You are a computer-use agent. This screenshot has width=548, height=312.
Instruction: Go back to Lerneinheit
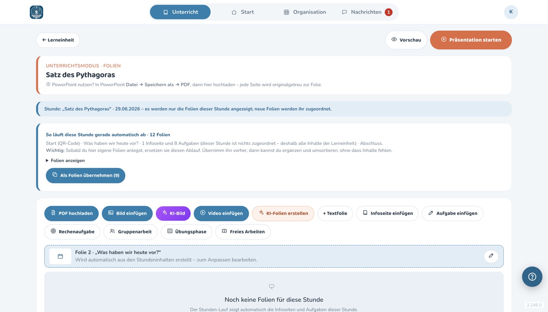click(58, 40)
